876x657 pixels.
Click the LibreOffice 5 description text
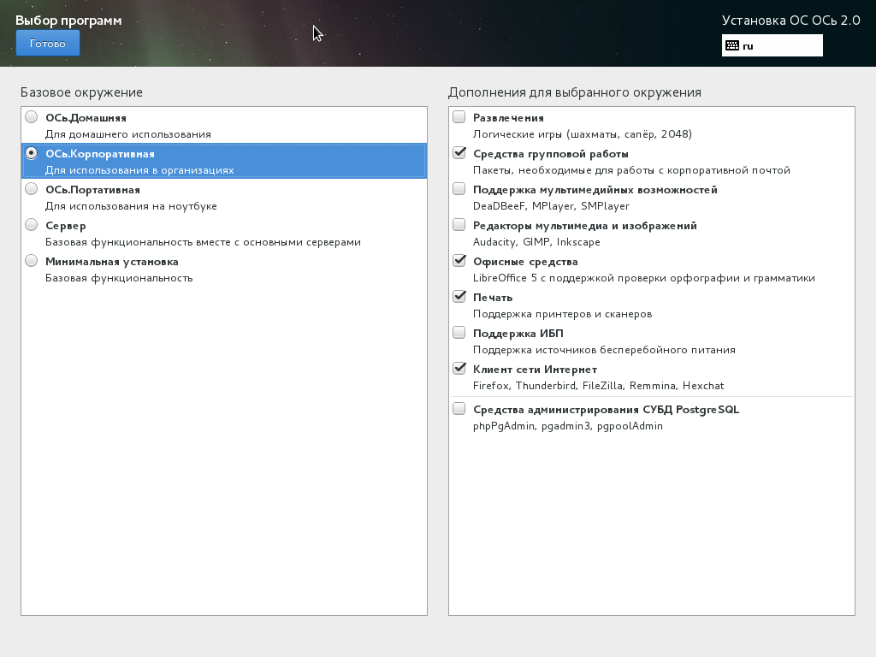coord(643,278)
